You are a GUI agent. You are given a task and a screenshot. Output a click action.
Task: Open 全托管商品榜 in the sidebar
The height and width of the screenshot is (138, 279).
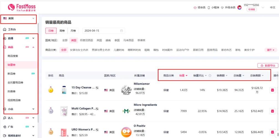click(15, 83)
